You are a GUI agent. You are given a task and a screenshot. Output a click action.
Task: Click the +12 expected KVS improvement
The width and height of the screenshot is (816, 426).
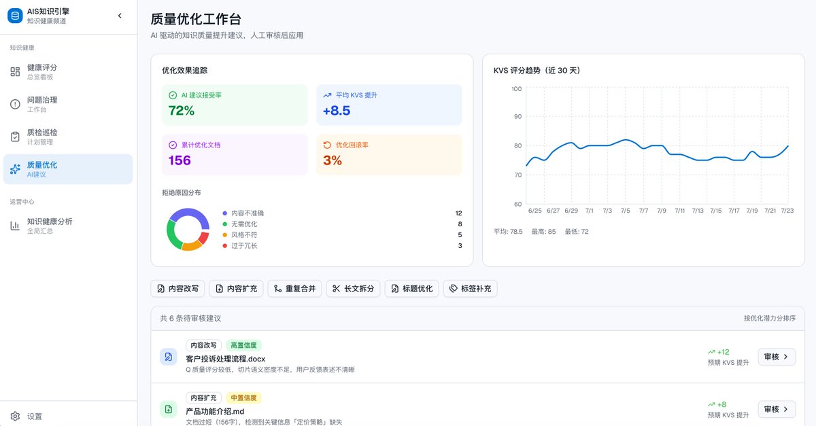[x=718, y=352]
